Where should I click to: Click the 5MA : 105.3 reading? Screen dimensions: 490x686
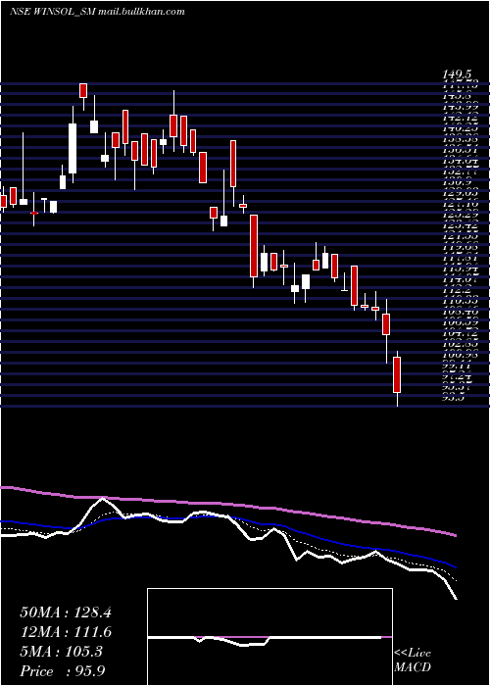(x=61, y=652)
